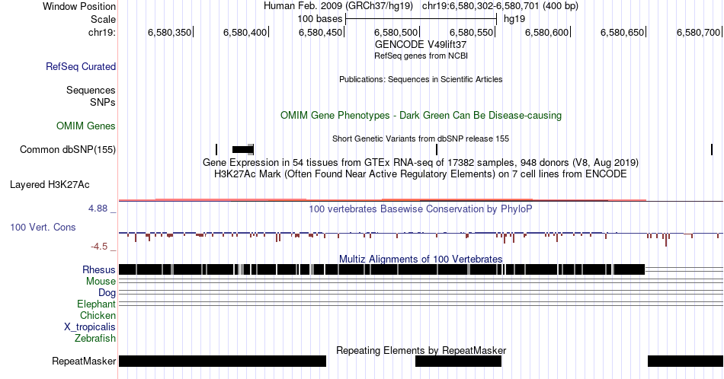Click Short Genetic Variants from dbSNP title
724x379 pixels.
(x=421, y=139)
